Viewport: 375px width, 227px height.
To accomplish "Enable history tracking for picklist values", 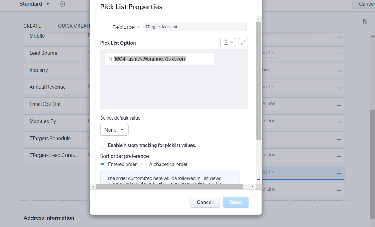I will 103,145.
